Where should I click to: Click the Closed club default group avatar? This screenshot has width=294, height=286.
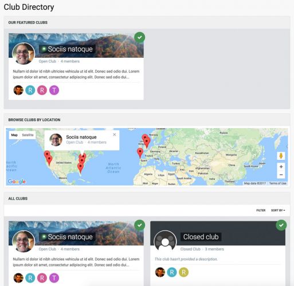click(x=165, y=241)
